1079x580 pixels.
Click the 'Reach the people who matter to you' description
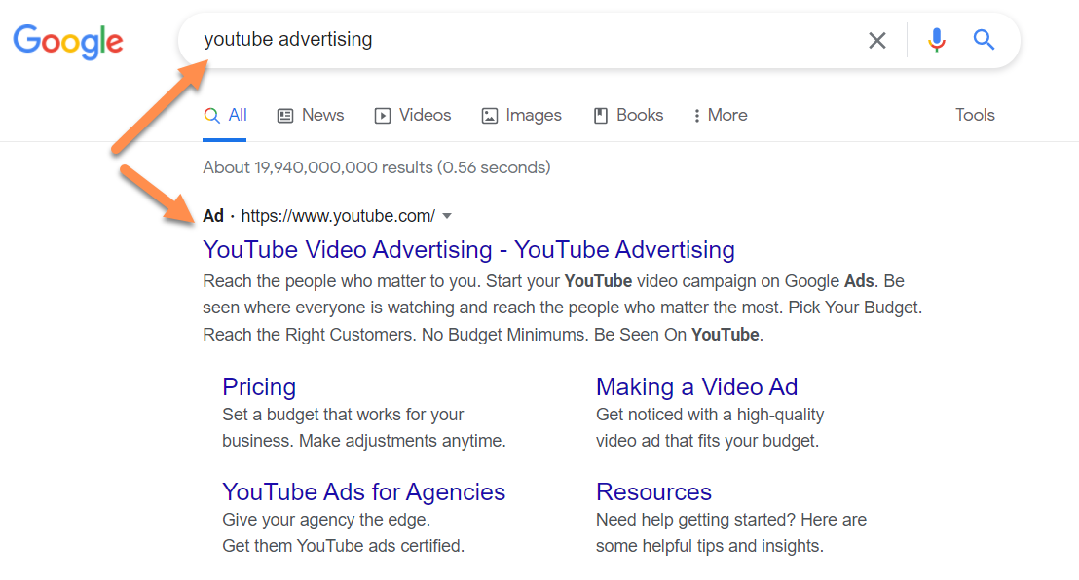click(x=562, y=308)
